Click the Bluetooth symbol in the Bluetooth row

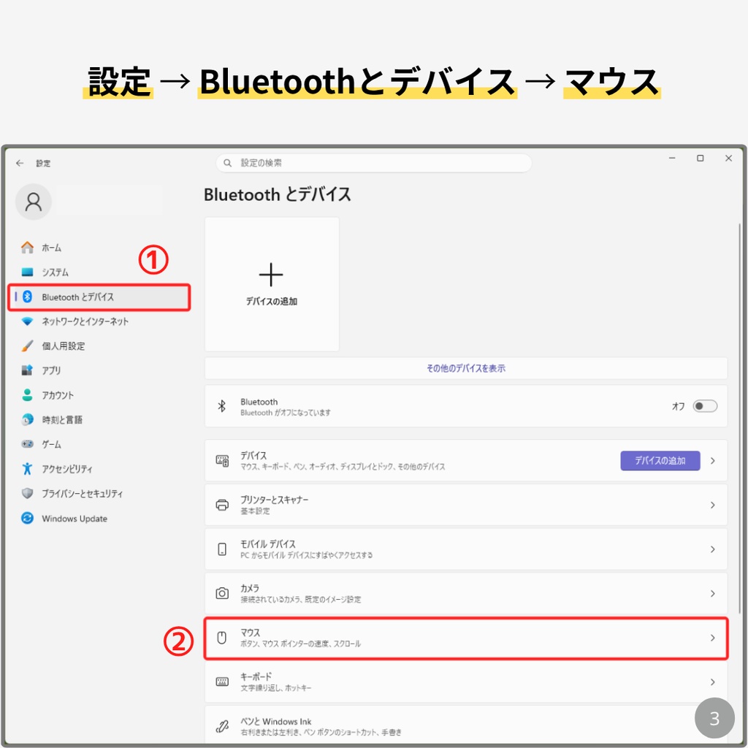[x=222, y=406]
